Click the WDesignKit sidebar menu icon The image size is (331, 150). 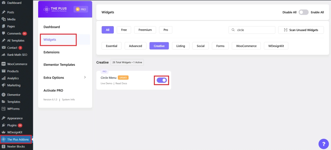[4, 132]
